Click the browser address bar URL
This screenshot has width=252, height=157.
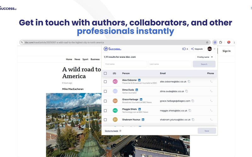(64, 42)
